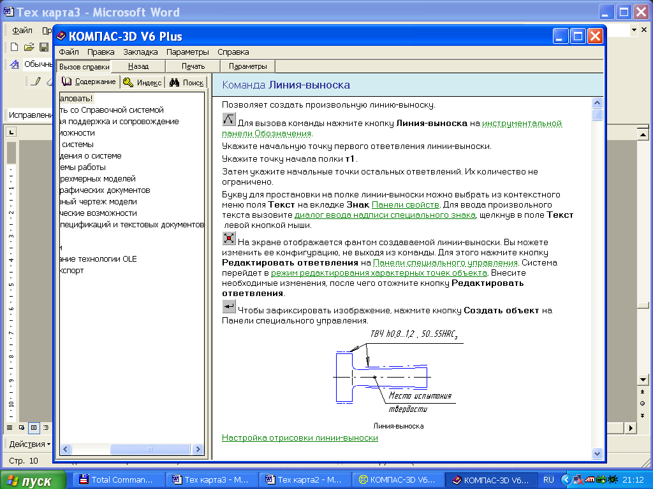Click the ATI tray icon

point(590,479)
